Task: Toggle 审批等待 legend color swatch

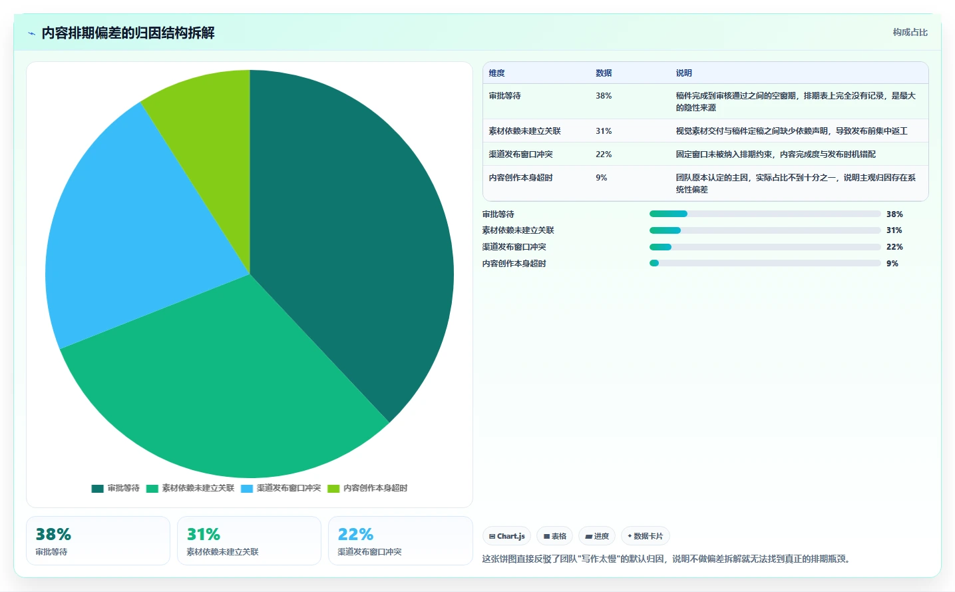Action: pos(98,488)
